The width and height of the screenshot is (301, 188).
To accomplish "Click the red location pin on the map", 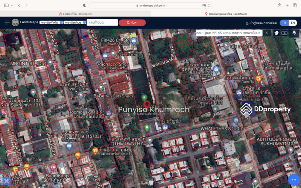I will point(147,105).
